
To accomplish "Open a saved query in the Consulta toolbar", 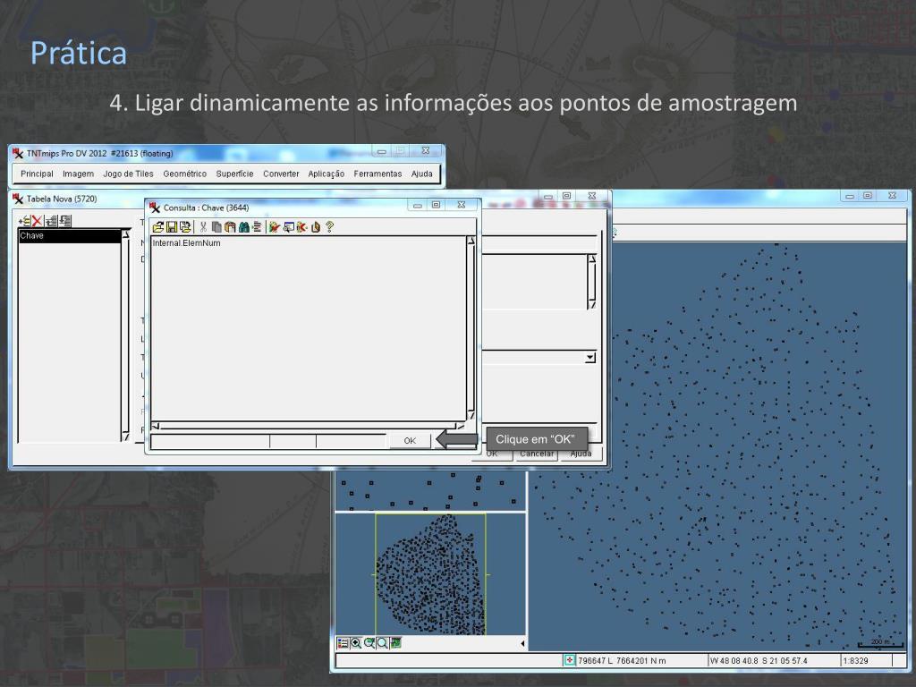I will 158,227.
